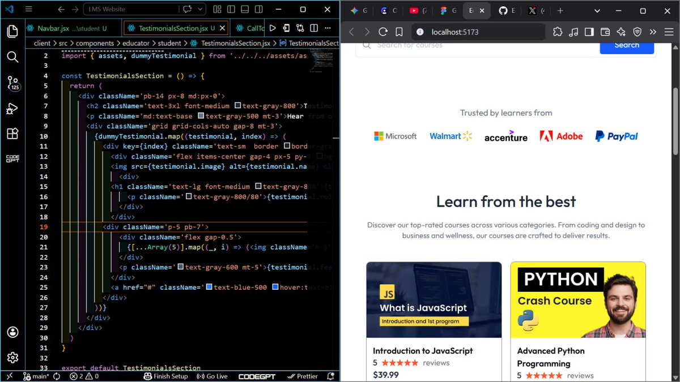
Task: Open the Search view in VS Code sidebar
Action: (12, 57)
